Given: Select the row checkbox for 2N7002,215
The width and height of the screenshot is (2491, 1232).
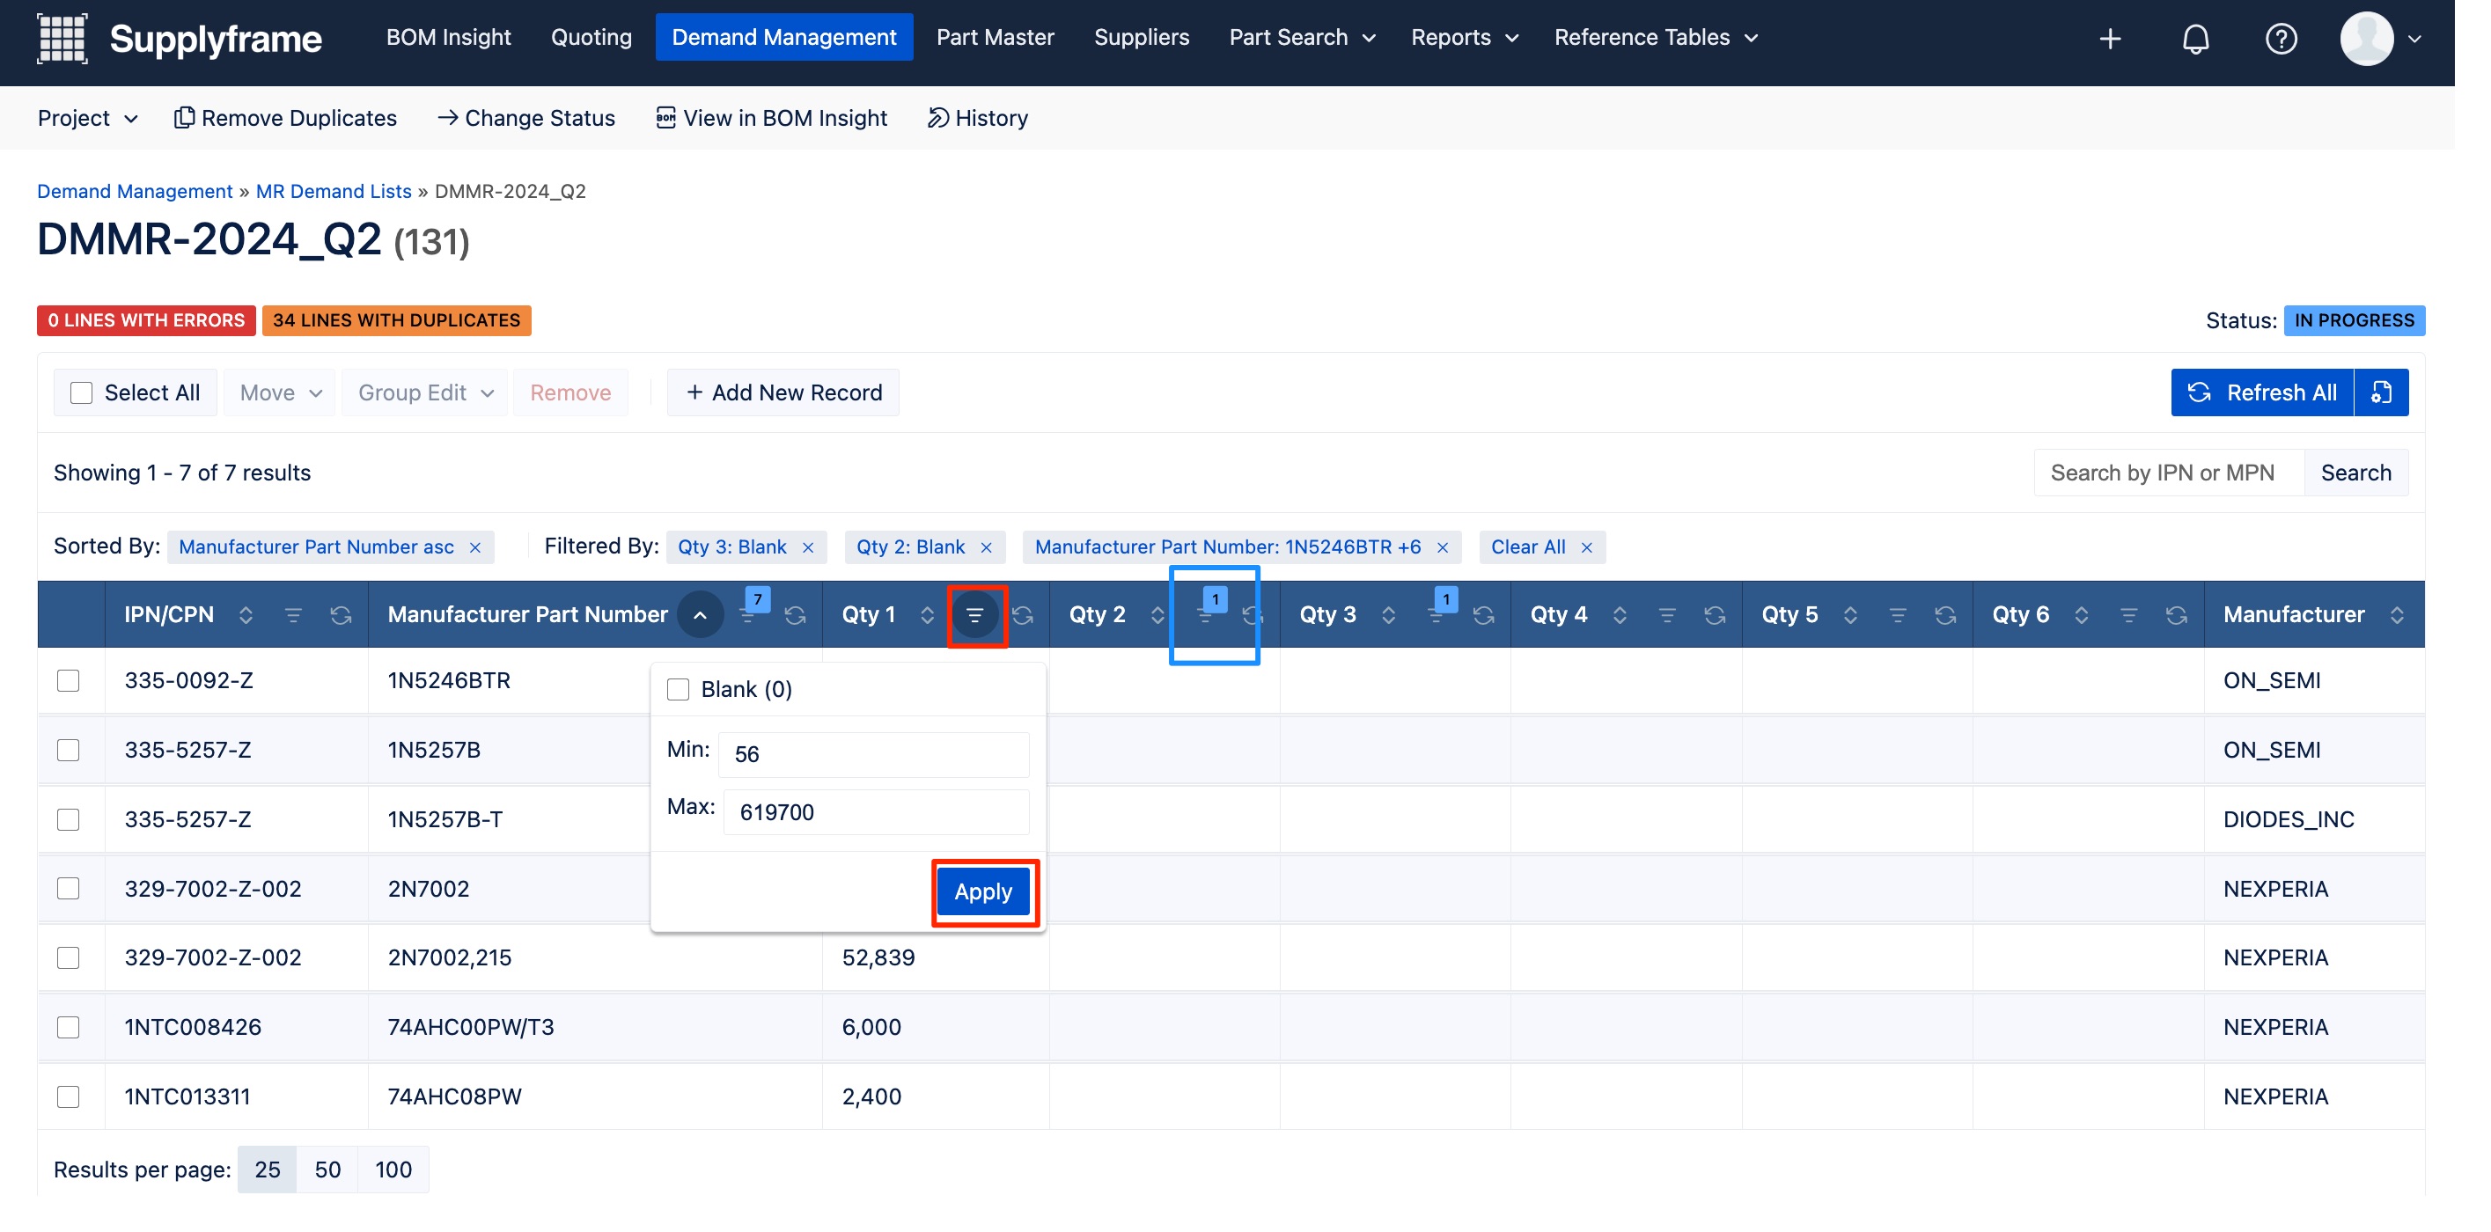Looking at the screenshot, I should [68, 958].
